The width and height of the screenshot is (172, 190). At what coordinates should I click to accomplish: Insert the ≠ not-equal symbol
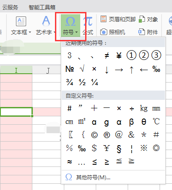click(106, 55)
